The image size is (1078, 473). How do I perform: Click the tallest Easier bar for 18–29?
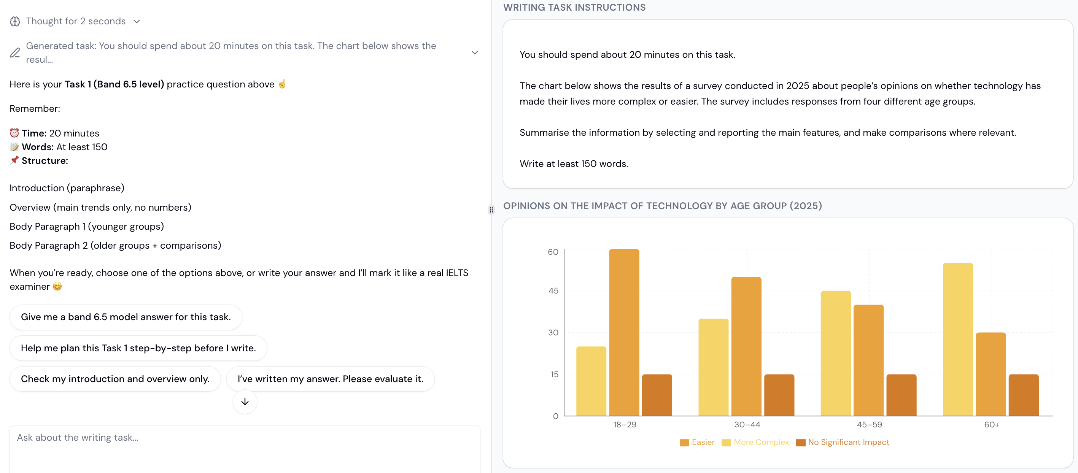(x=624, y=332)
